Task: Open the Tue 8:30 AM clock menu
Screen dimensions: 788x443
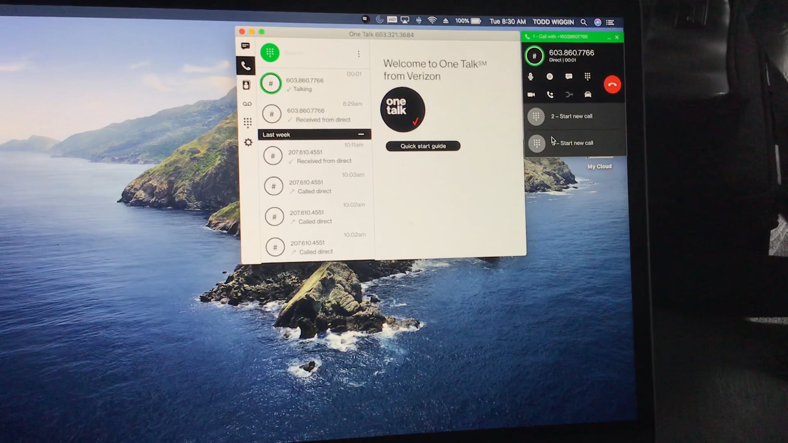Action: pyautogui.click(x=507, y=22)
